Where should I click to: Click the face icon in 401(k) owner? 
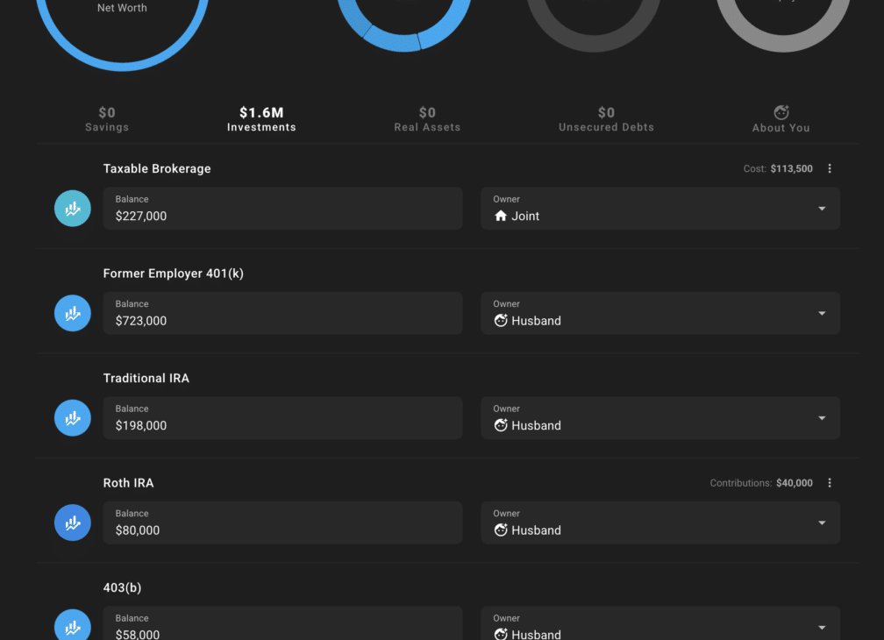pyautogui.click(x=501, y=321)
